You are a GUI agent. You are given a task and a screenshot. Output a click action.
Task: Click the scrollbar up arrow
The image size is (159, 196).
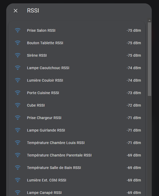coord(149,20)
